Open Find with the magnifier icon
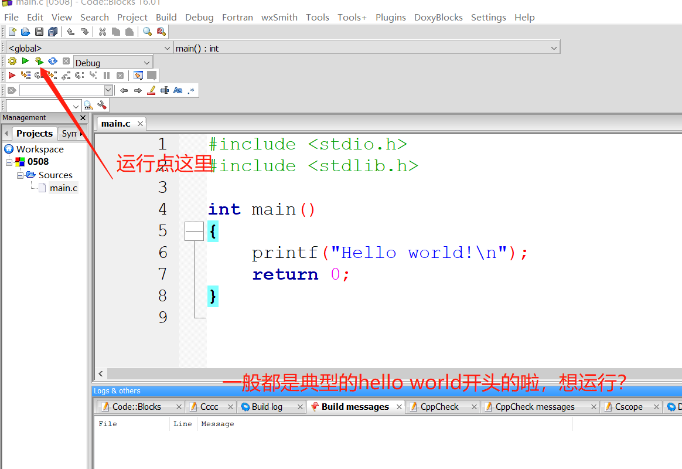Image resolution: width=682 pixels, height=469 pixels. [x=148, y=31]
